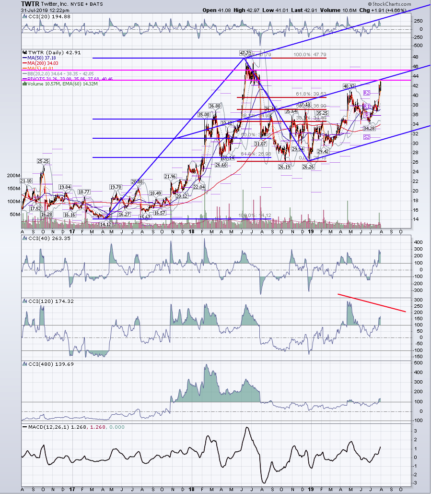The height and width of the screenshot is (494, 431).
Task: Click the blue MA(50) legend line
Action: 24,58
